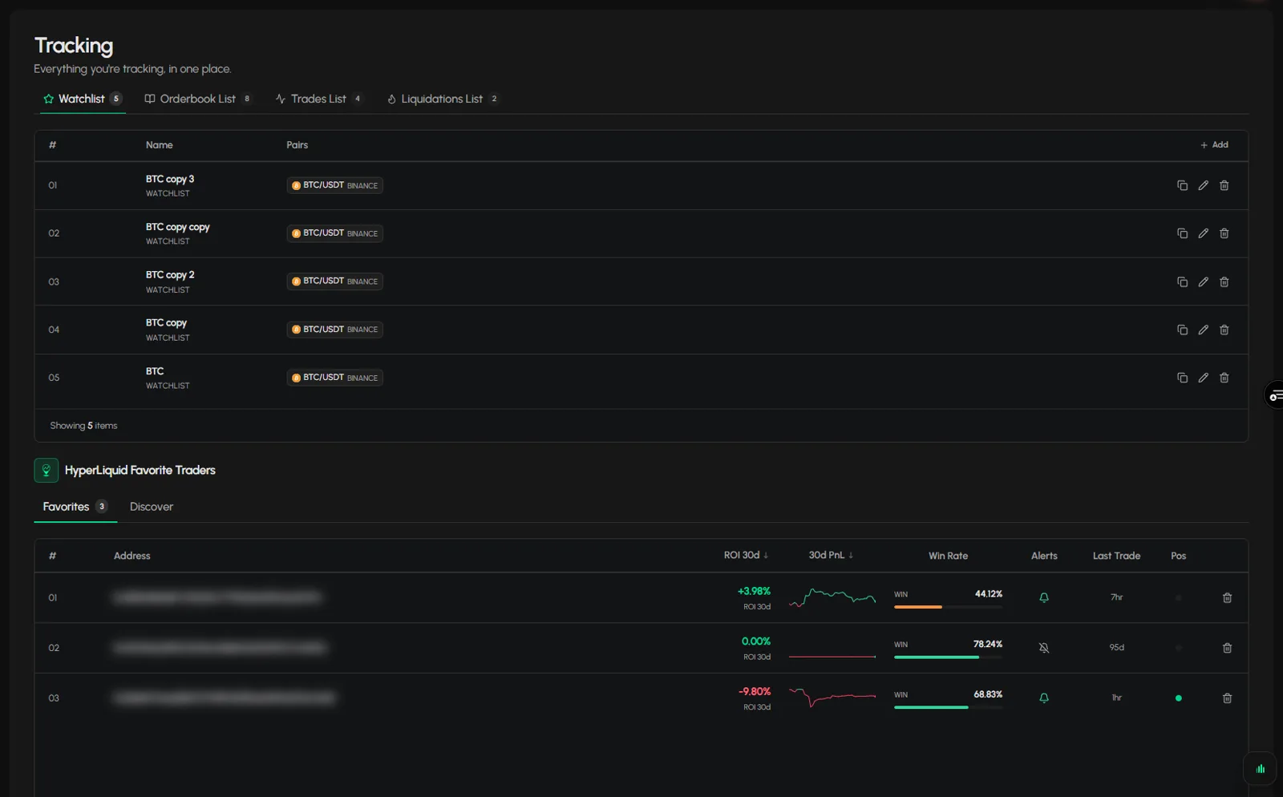The height and width of the screenshot is (797, 1283).
Task: Switch to the Trades List tab
Action: click(x=318, y=99)
